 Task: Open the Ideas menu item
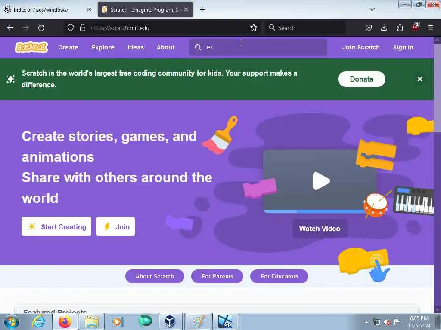(136, 47)
